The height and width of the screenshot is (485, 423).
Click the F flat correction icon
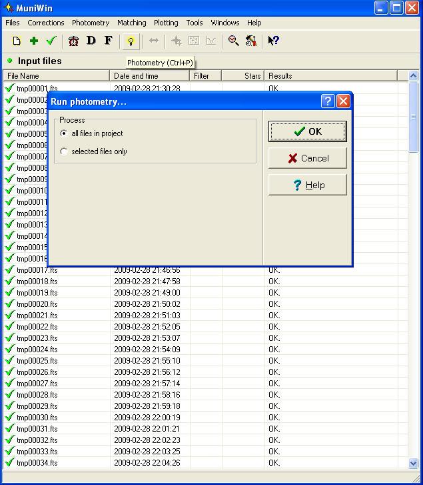pyautogui.click(x=108, y=41)
